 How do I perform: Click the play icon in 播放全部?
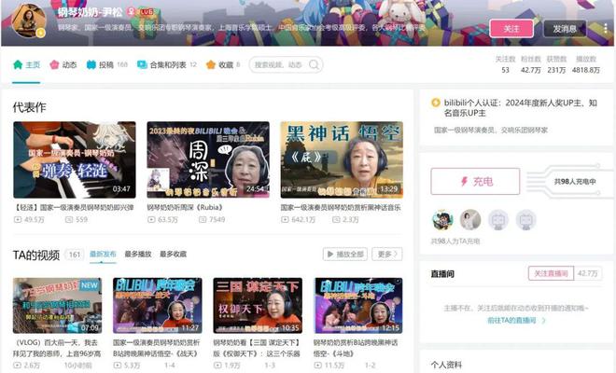[330, 254]
